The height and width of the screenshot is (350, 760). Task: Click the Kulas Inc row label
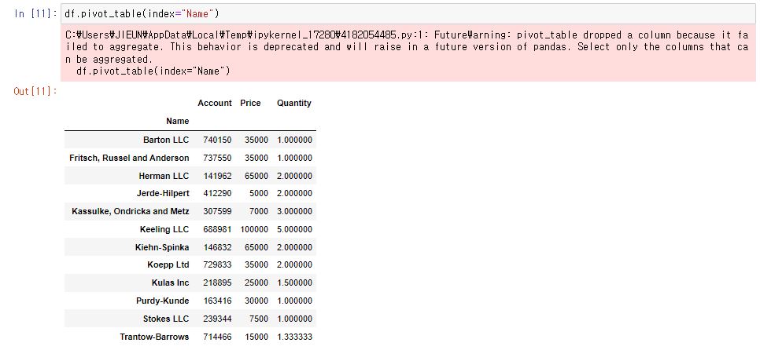pos(170,283)
